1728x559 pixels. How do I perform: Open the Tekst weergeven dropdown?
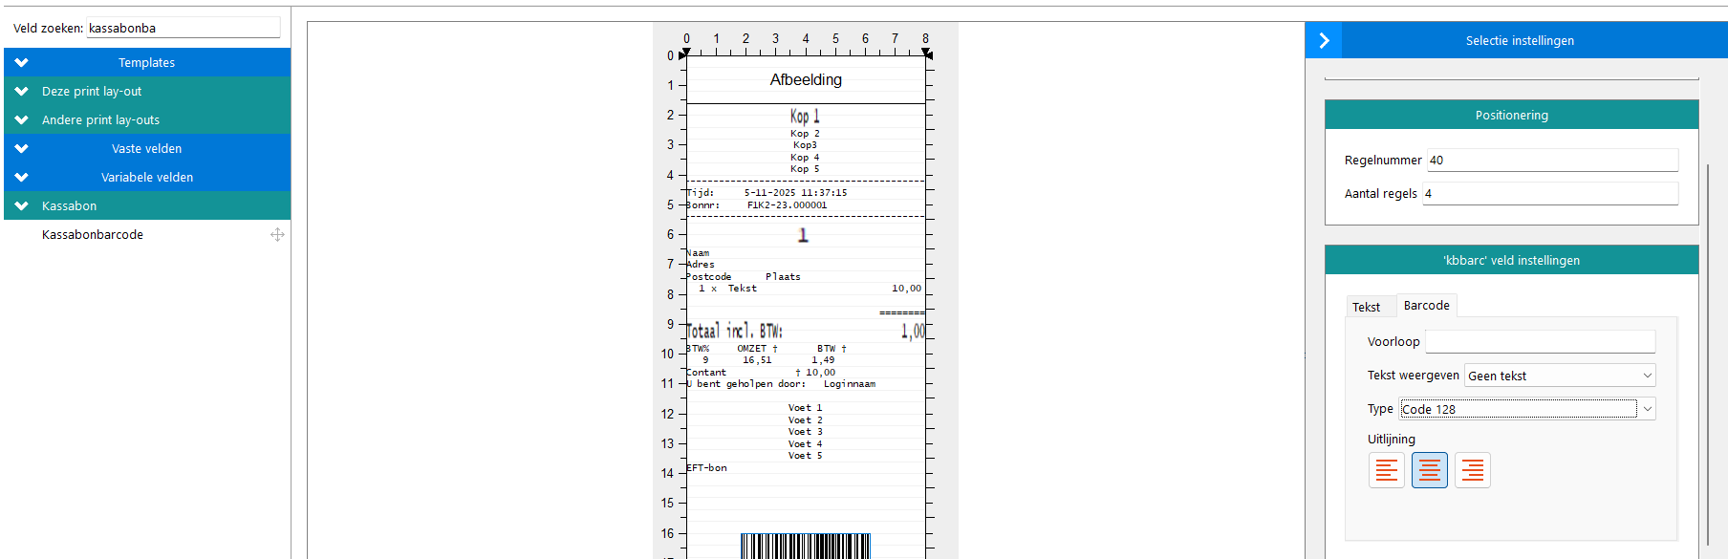1560,376
